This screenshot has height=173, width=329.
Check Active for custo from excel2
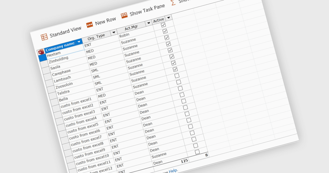(178, 82)
